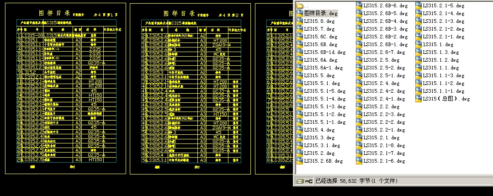The height and width of the screenshot is (196, 493).
Task: Select file LS315.2.5-2.dwg
Action: [381, 68]
